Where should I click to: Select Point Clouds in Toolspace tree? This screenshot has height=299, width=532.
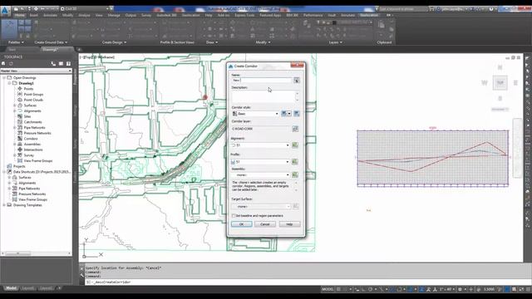coord(33,100)
